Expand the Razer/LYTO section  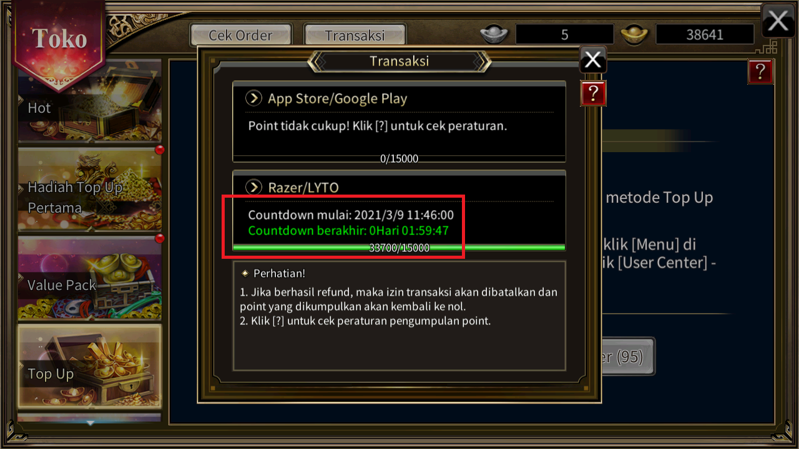[399, 187]
